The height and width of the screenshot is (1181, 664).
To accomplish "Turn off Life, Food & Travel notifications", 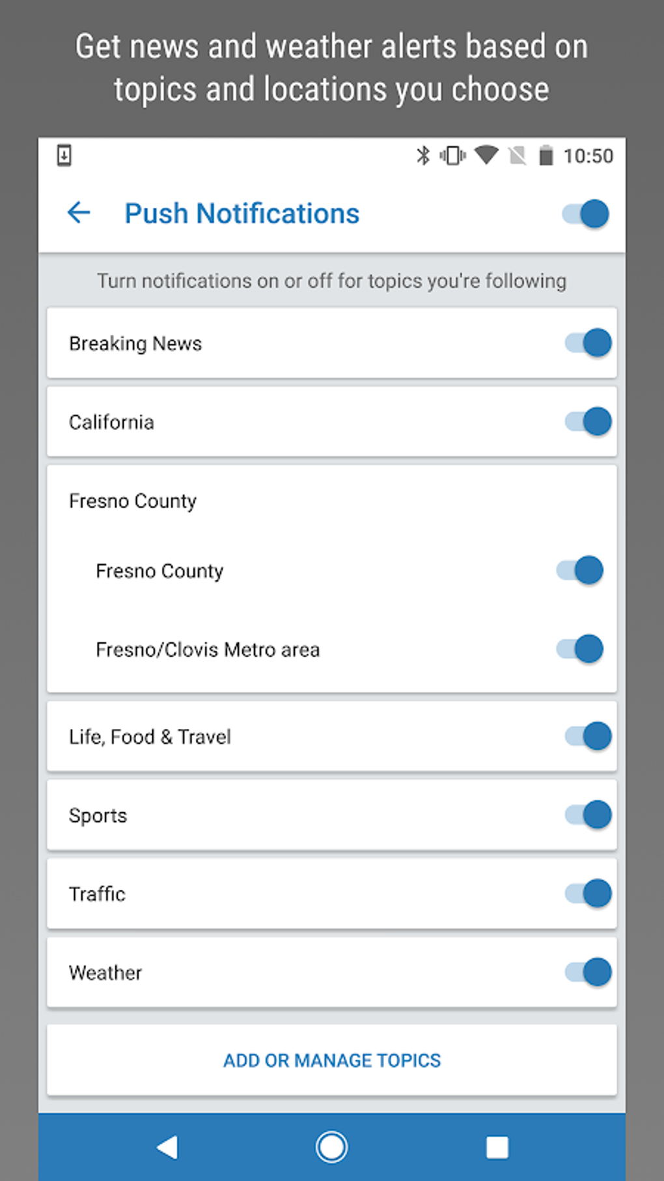I will pyautogui.click(x=588, y=736).
